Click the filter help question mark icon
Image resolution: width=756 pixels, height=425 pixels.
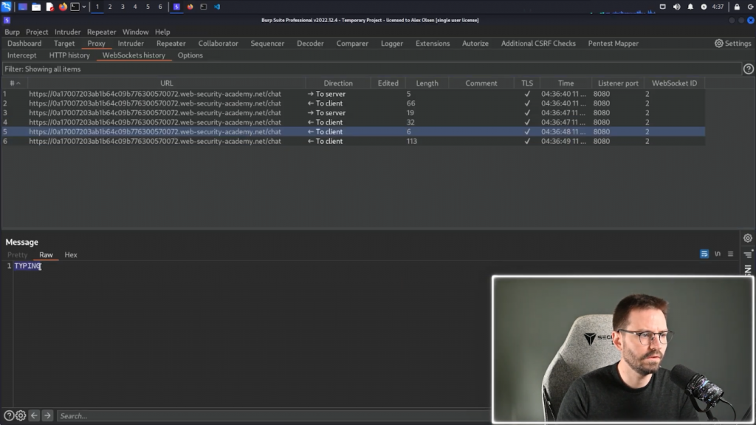coord(748,69)
